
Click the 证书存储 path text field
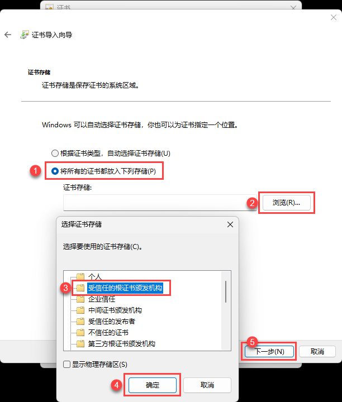pyautogui.click(x=160, y=203)
